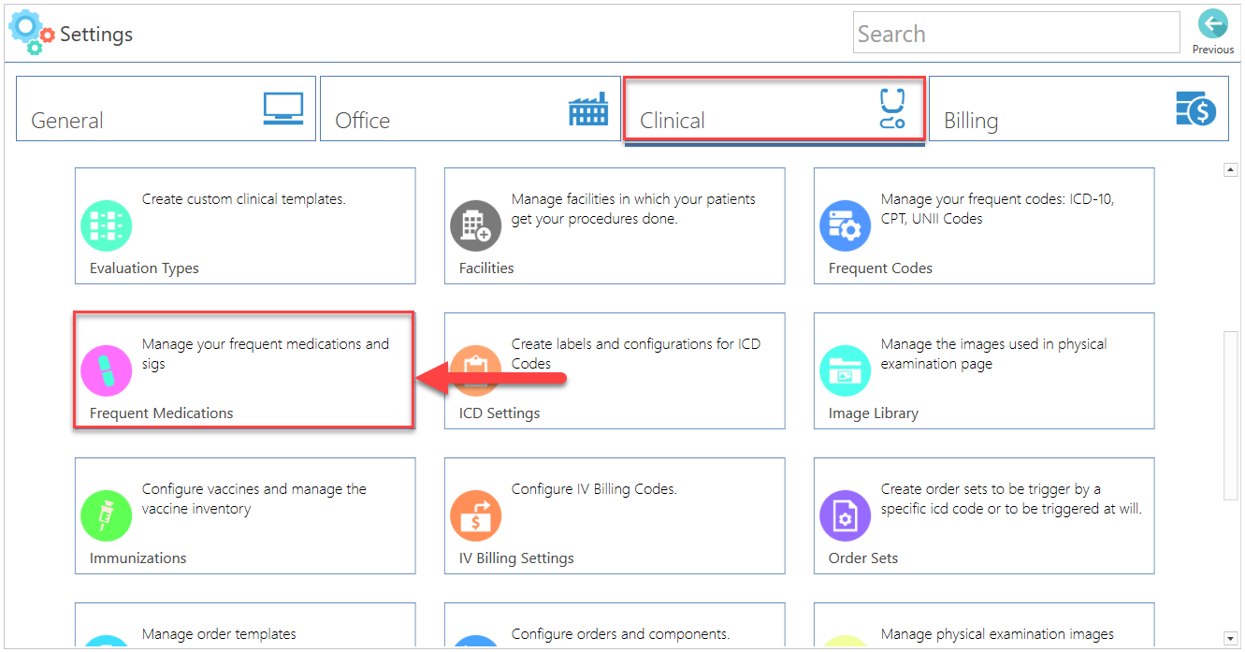Open the Immunizations syringe icon
The width and height of the screenshot is (1245, 652).
[106, 515]
